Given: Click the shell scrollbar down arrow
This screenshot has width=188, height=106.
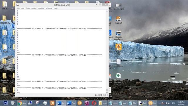Looking at the screenshot, I should click(107, 92).
